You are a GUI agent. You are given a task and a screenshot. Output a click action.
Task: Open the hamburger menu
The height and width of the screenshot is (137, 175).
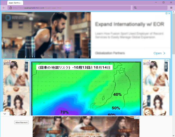[x=171, y=8]
